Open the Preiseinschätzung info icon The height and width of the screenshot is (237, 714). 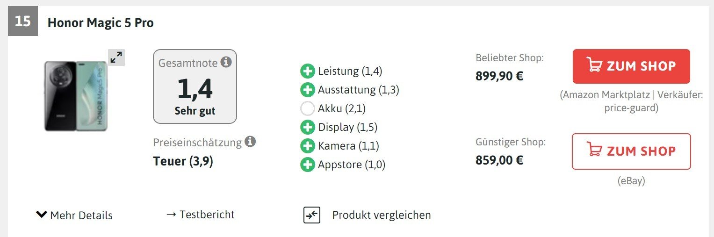tap(251, 142)
